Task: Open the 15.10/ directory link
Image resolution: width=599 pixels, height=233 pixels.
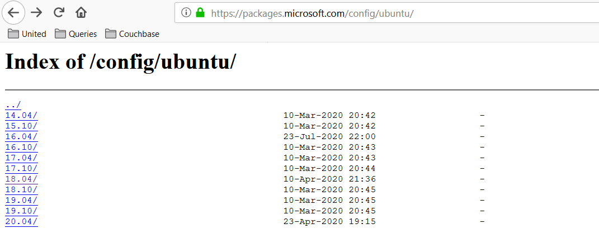Action: 21,126
